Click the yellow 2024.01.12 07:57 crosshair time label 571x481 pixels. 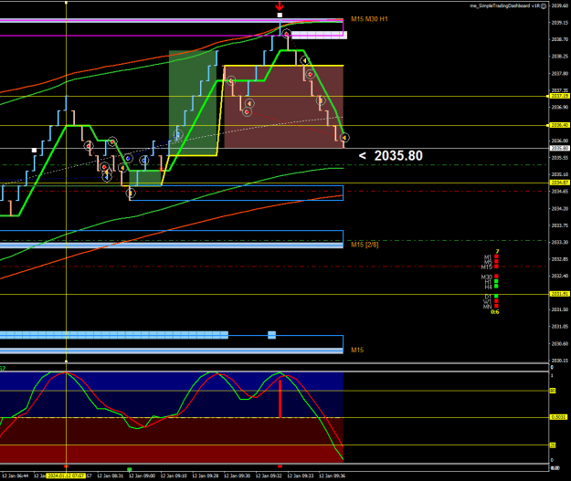[x=66, y=476]
